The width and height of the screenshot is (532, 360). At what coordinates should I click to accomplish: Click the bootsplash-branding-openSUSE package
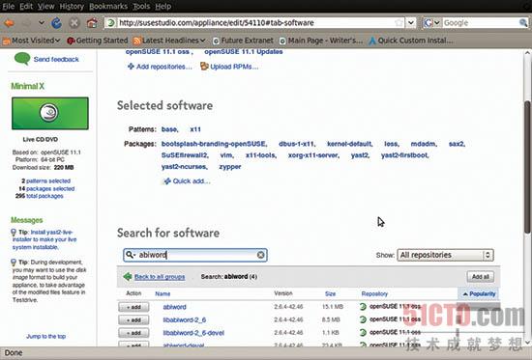pyautogui.click(x=214, y=144)
